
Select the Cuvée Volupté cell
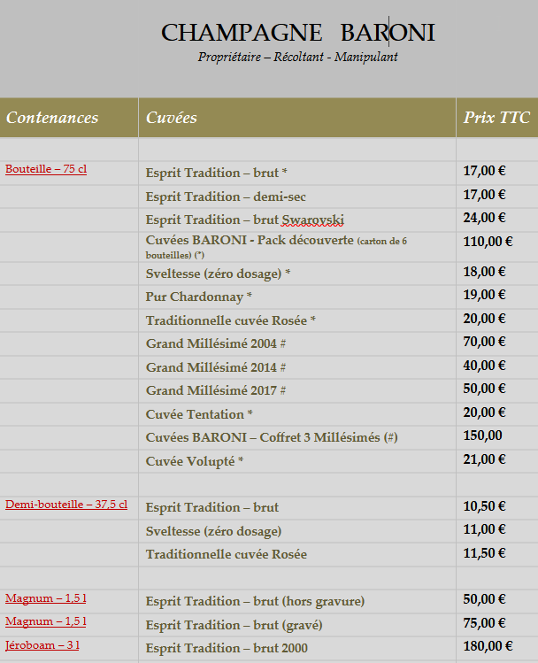pos(195,460)
